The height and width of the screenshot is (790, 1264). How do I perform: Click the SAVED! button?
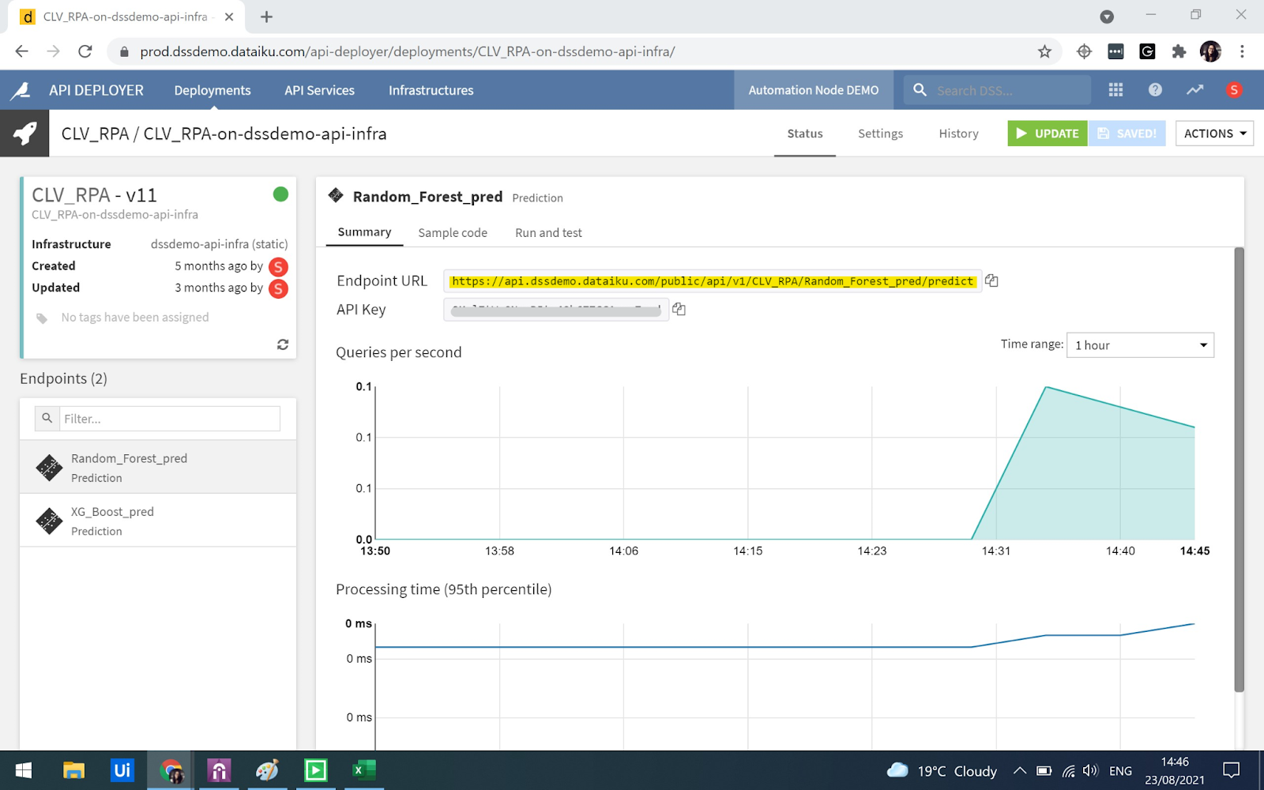click(1127, 134)
